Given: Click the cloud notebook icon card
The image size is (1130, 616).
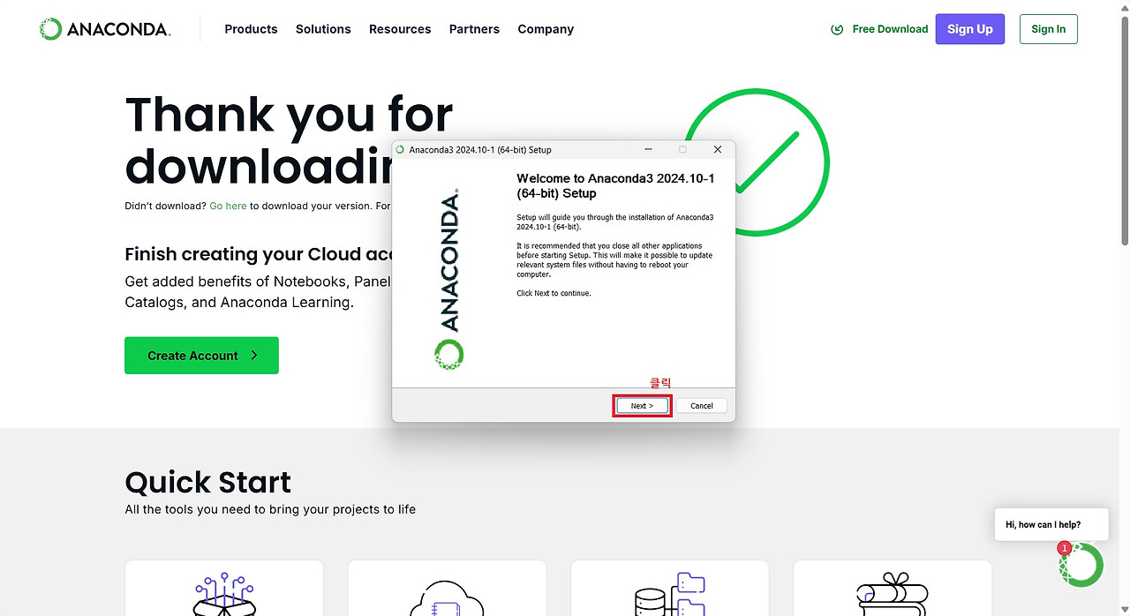Looking at the screenshot, I should coord(447,588).
